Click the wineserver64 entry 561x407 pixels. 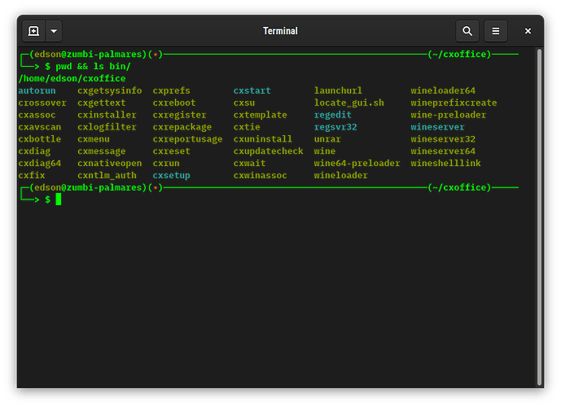(x=443, y=151)
